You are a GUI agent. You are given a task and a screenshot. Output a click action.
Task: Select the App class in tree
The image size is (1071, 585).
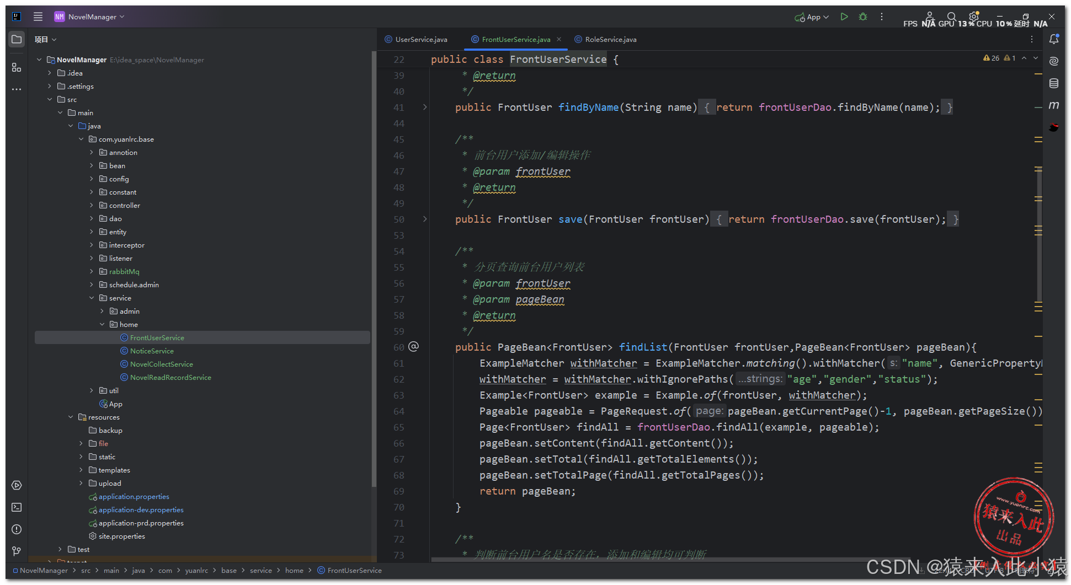(115, 404)
